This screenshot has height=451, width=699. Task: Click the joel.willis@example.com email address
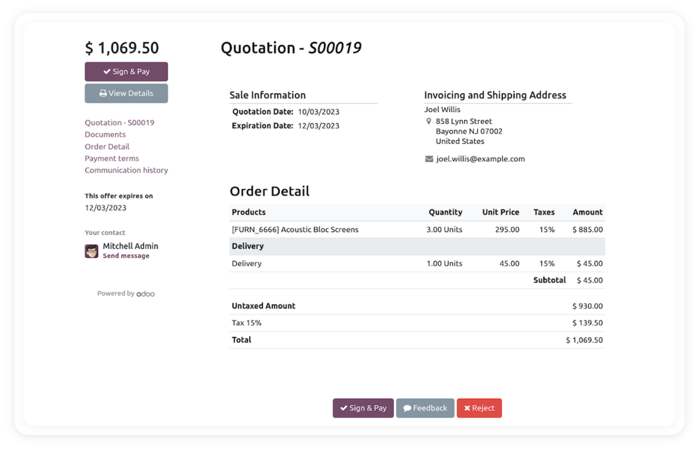pyautogui.click(x=480, y=159)
